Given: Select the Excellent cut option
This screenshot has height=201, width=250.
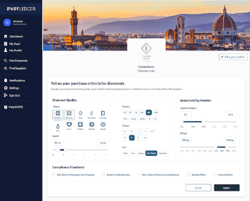Looking at the screenshot, I should point(163,153).
